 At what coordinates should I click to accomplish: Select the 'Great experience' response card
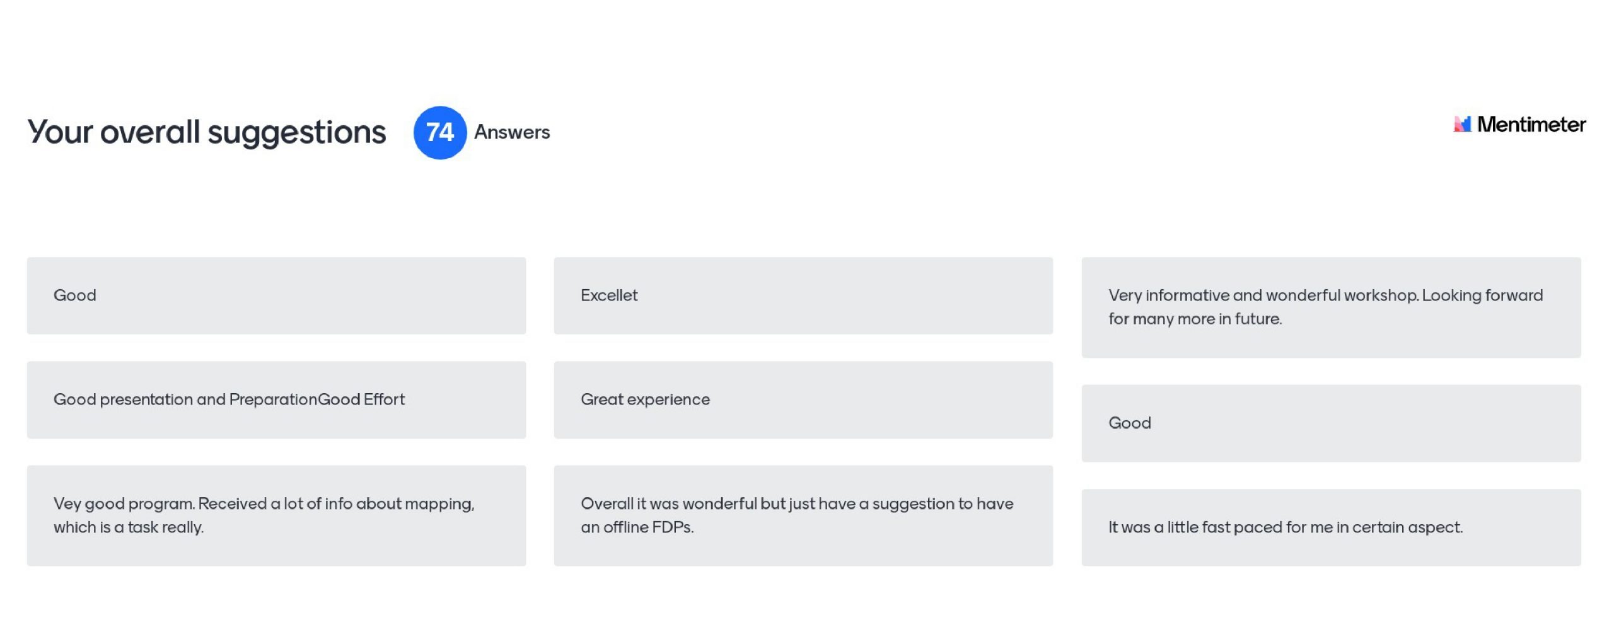click(803, 400)
